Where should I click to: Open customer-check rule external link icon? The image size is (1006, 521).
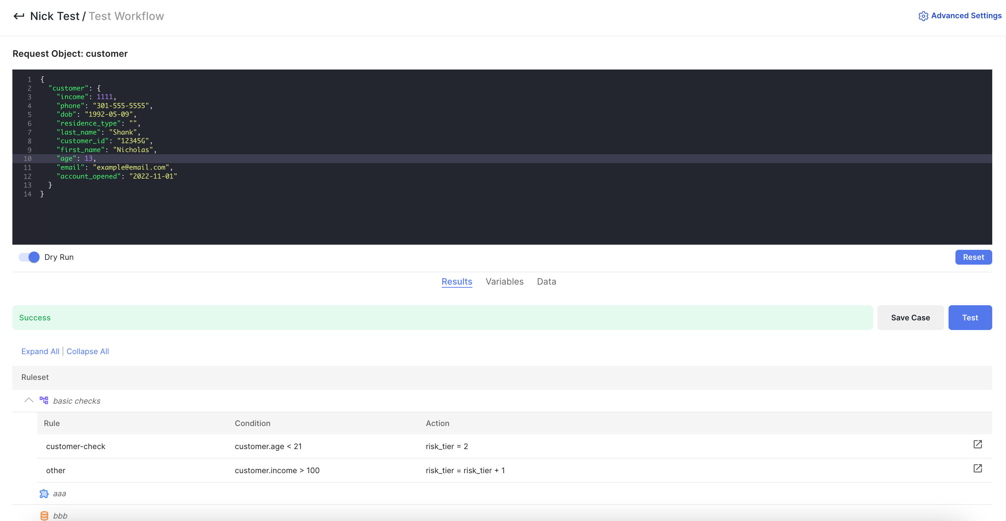[x=977, y=445]
